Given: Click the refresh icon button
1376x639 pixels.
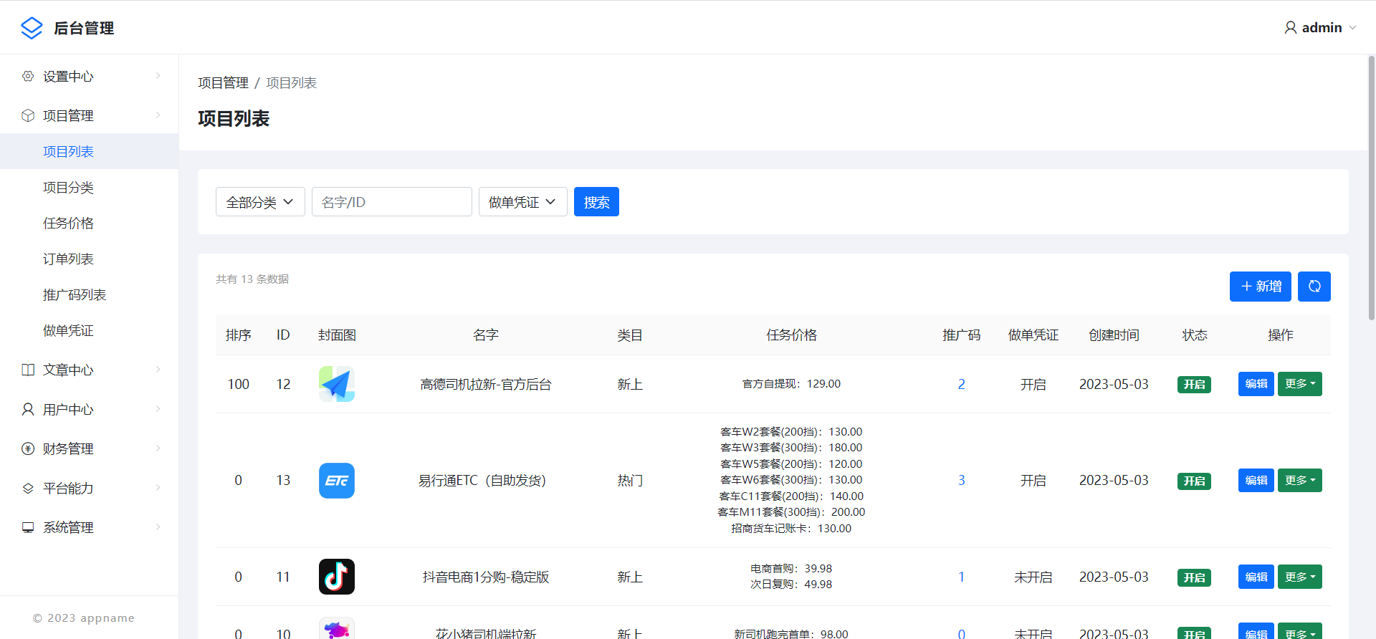Looking at the screenshot, I should click(1314, 287).
